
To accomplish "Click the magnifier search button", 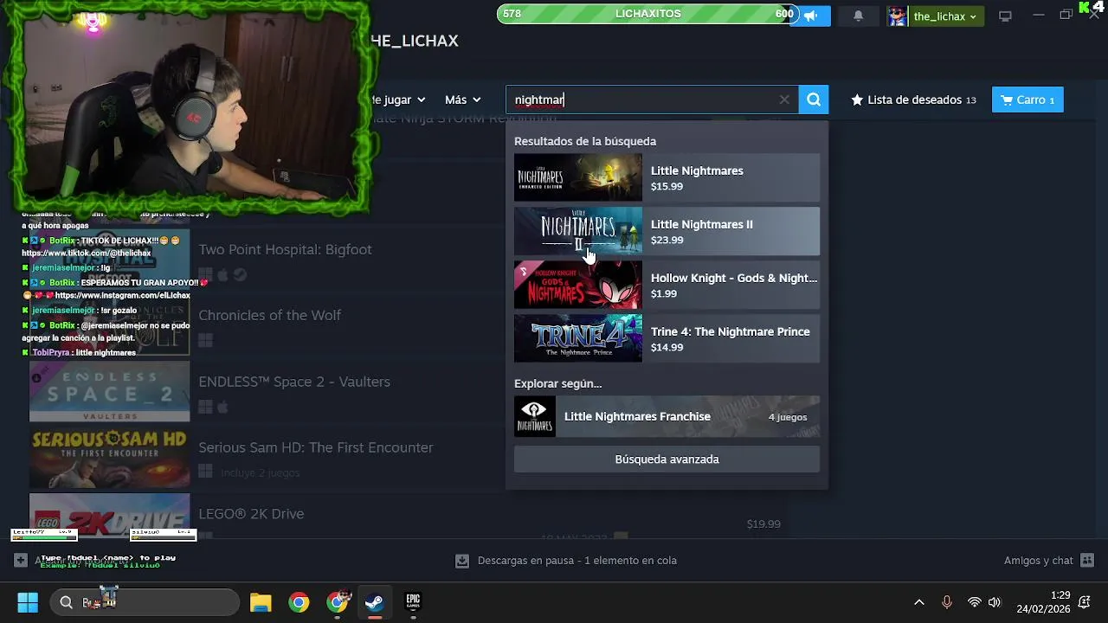I will (814, 100).
